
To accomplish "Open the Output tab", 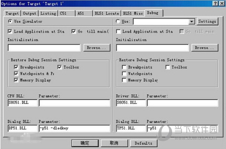I will tap(29, 13).
